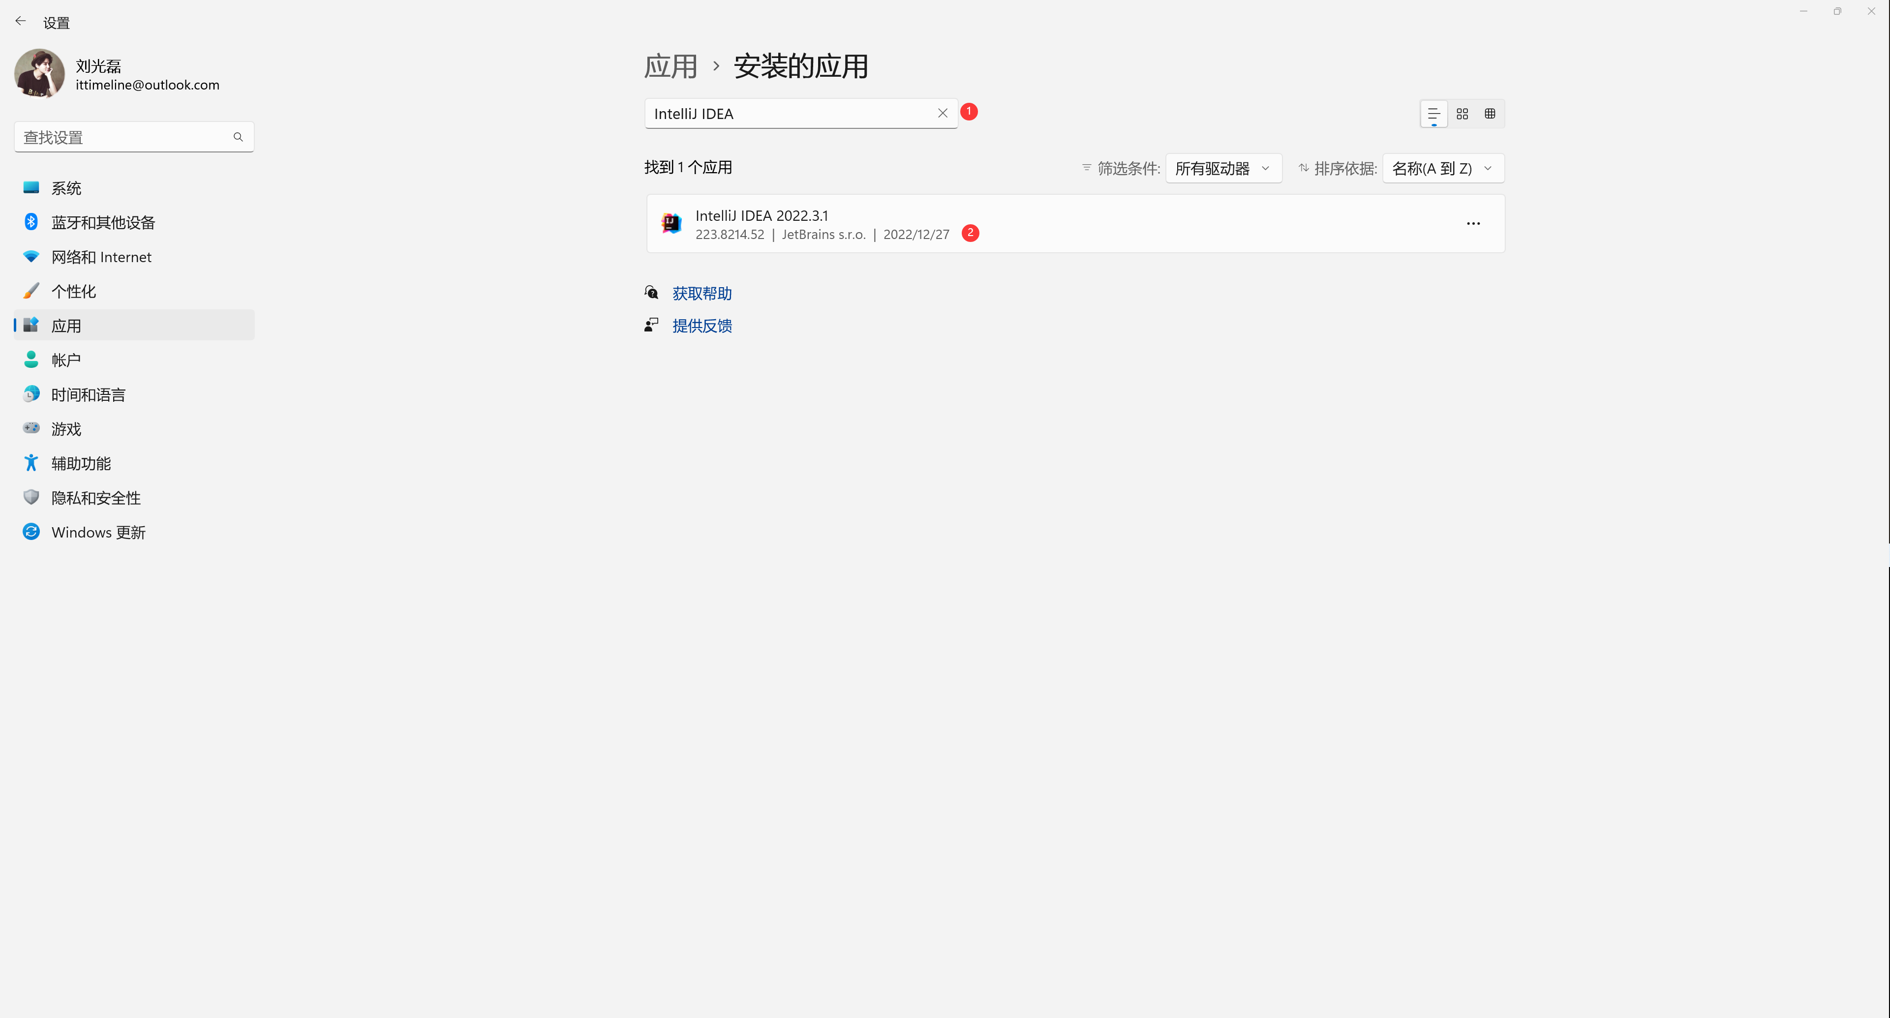Open the three-dot menu for IntelliJ IDEA
Screen dimensions: 1890x1018
pos(1473,224)
